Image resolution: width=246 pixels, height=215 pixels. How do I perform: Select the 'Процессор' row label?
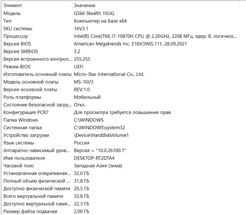point(16,36)
